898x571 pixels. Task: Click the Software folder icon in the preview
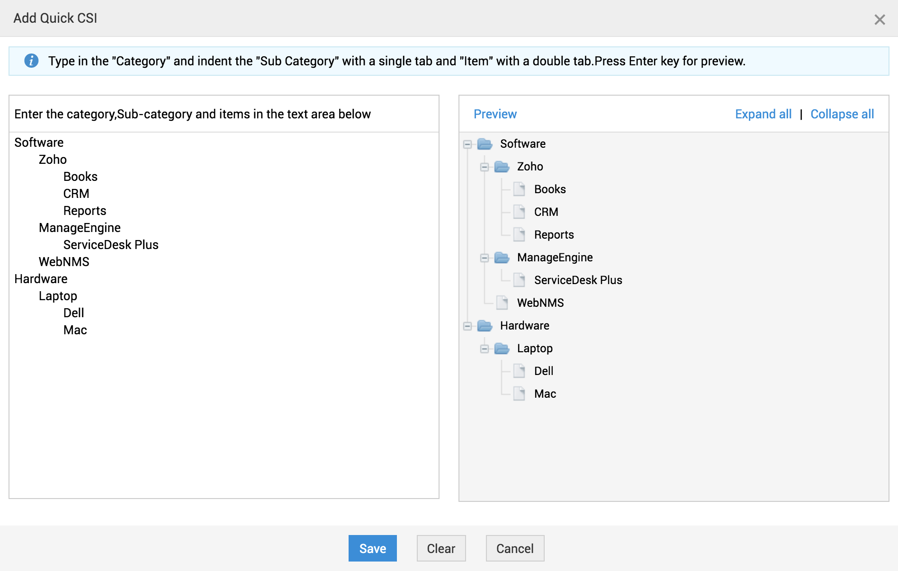[485, 144]
